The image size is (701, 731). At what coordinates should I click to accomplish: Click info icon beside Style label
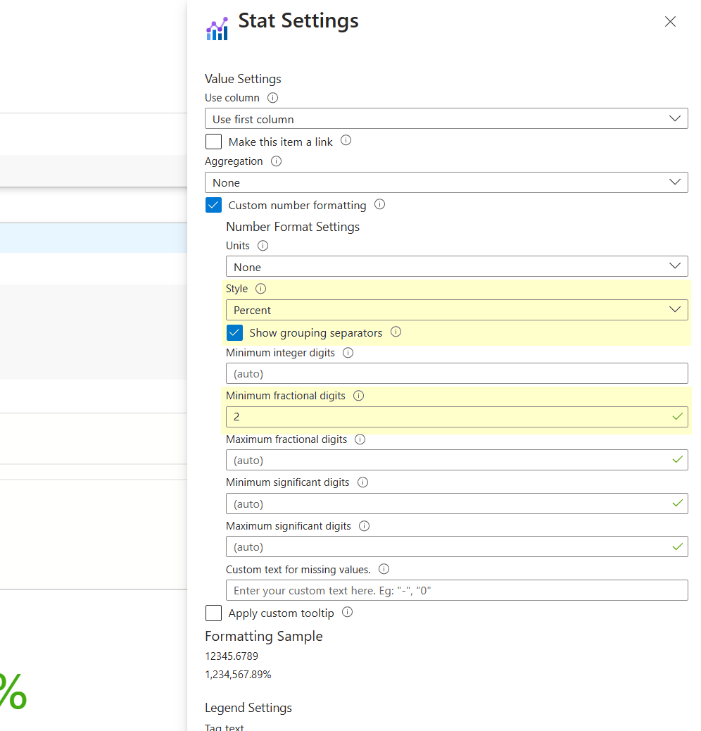(261, 289)
